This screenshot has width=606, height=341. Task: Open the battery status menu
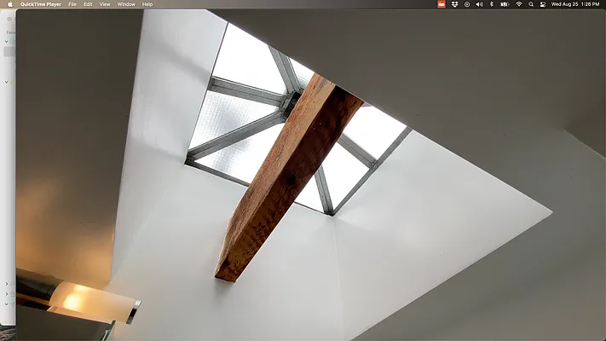(x=504, y=4)
